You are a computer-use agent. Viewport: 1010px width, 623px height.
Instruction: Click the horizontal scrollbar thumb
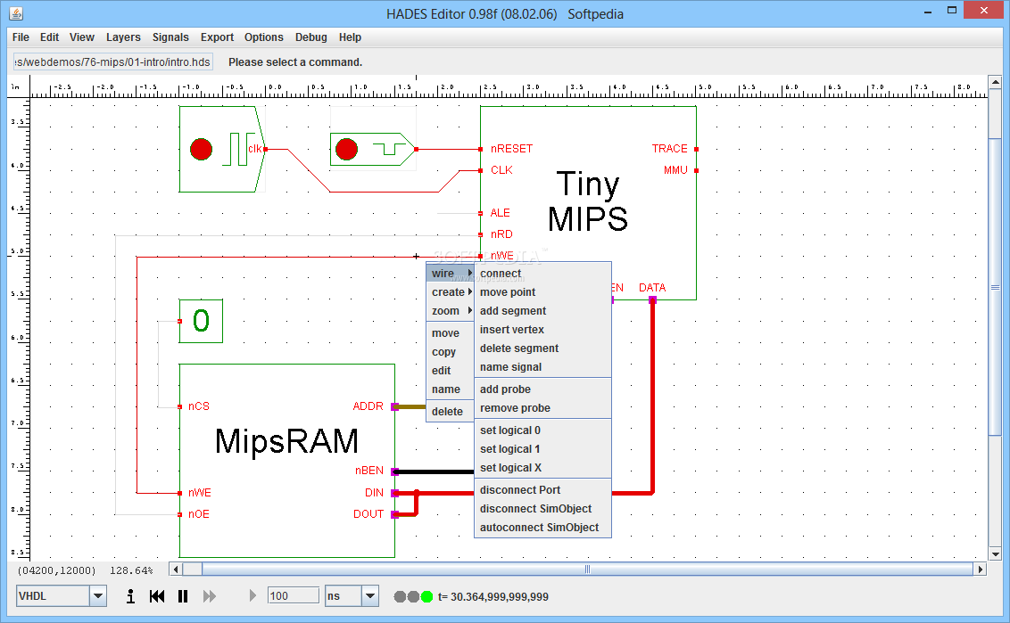(587, 569)
